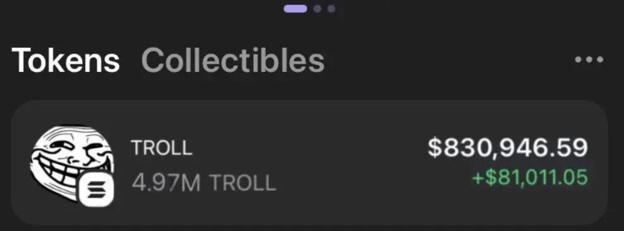
Task: Select the active purple page indicator pill
Action: [296, 8]
